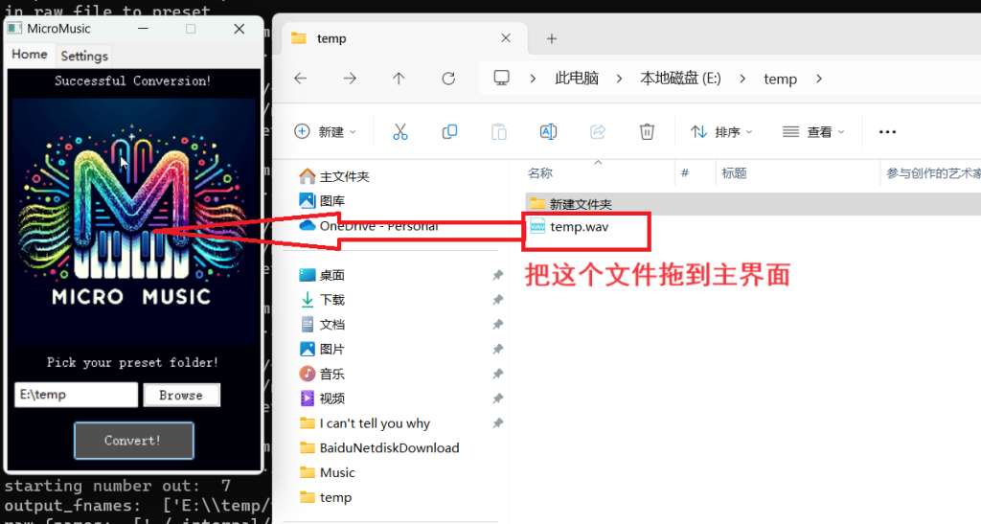Sort by 参与创作的艺术家 column header

931,173
